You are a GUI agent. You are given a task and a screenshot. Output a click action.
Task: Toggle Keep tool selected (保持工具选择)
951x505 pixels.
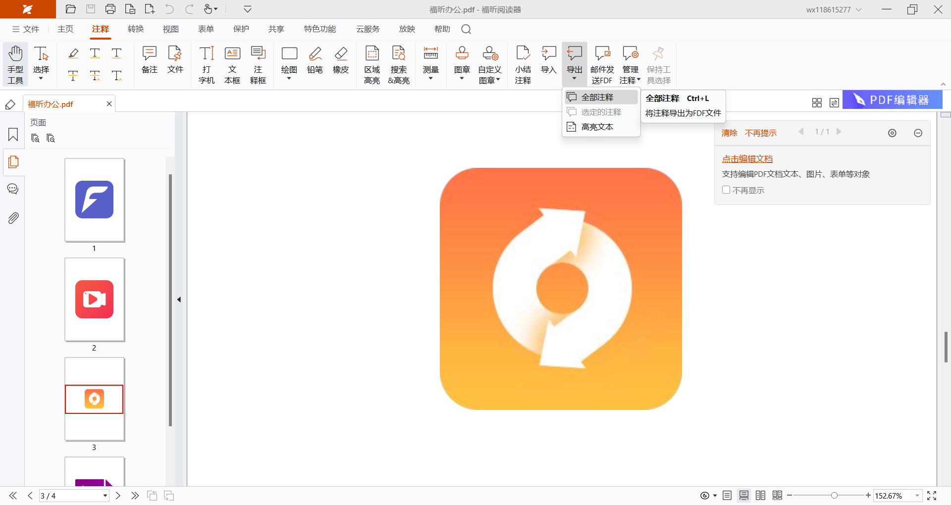(659, 64)
